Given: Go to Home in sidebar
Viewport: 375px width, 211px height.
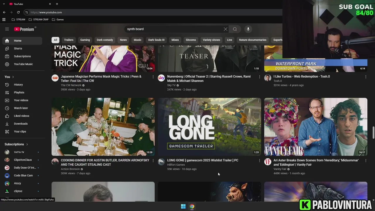Looking at the screenshot, I should (22, 41).
